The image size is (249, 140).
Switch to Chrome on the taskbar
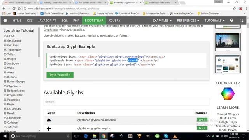(103, 136)
